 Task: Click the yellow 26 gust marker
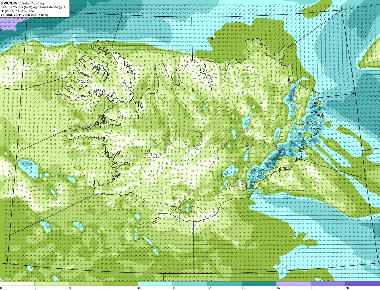point(281,159)
